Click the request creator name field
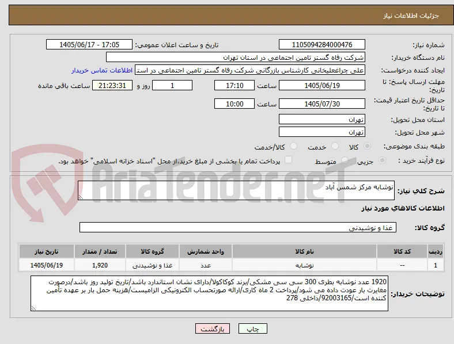 click(x=250, y=70)
